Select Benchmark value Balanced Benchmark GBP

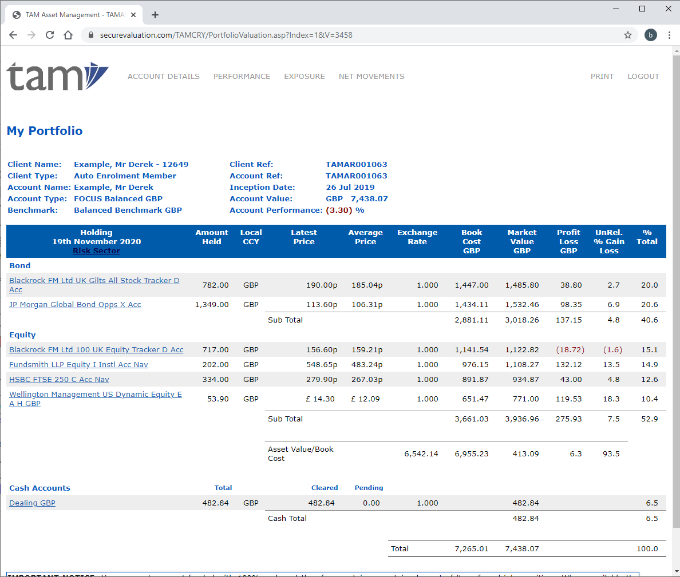(128, 210)
